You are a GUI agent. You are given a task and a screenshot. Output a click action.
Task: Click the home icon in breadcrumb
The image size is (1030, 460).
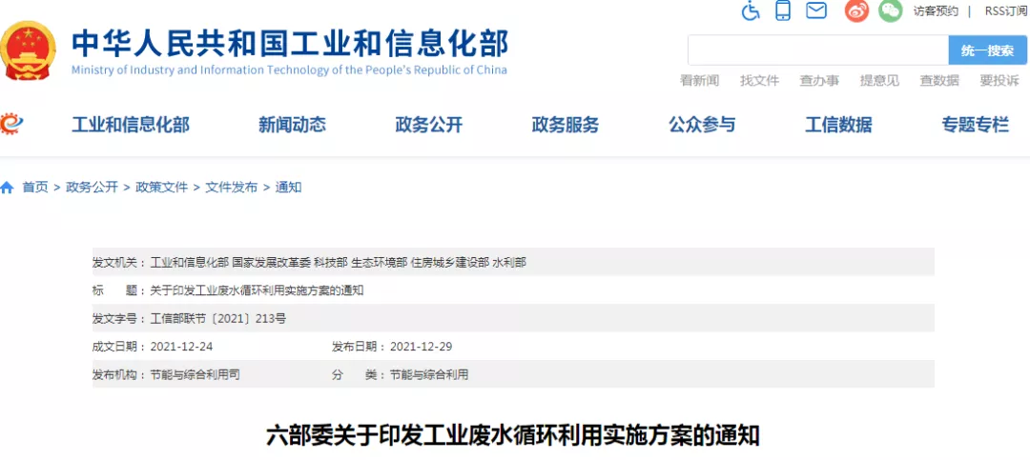tap(8, 188)
